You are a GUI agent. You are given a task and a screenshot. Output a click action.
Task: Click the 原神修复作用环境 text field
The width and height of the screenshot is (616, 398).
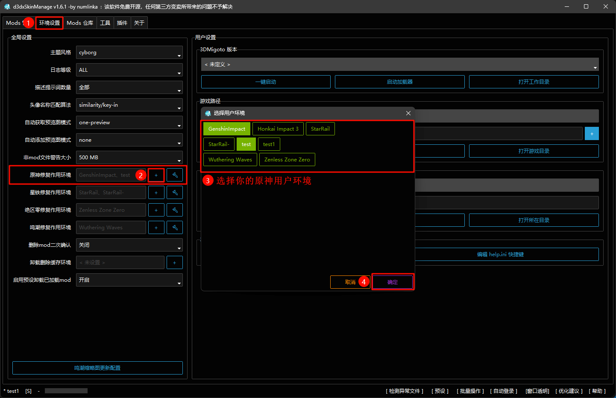(111, 175)
